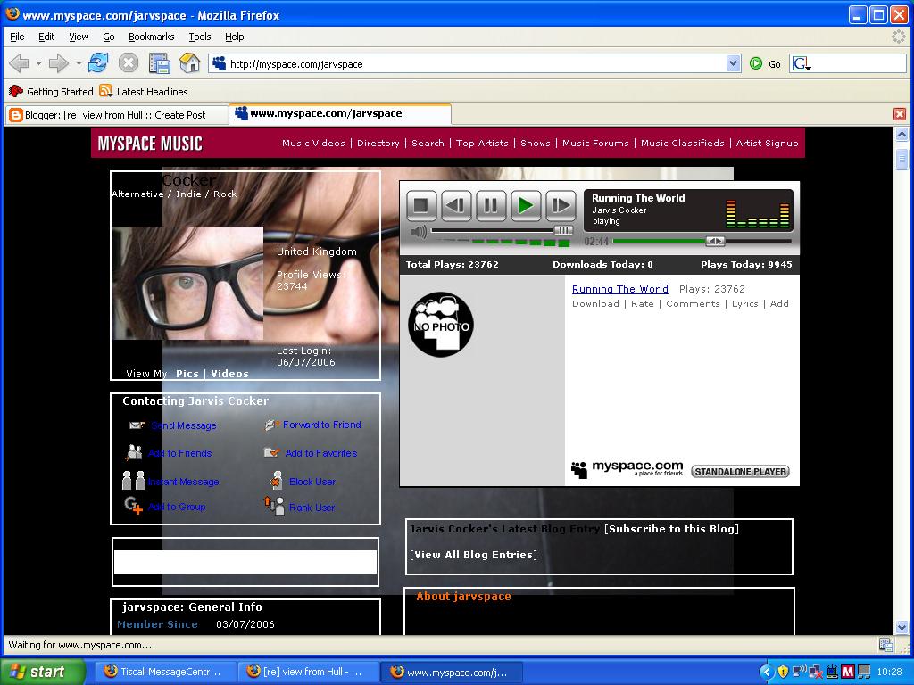The height and width of the screenshot is (685, 914).
Task: Click Top Artists in the navigation bar
Action: [482, 144]
